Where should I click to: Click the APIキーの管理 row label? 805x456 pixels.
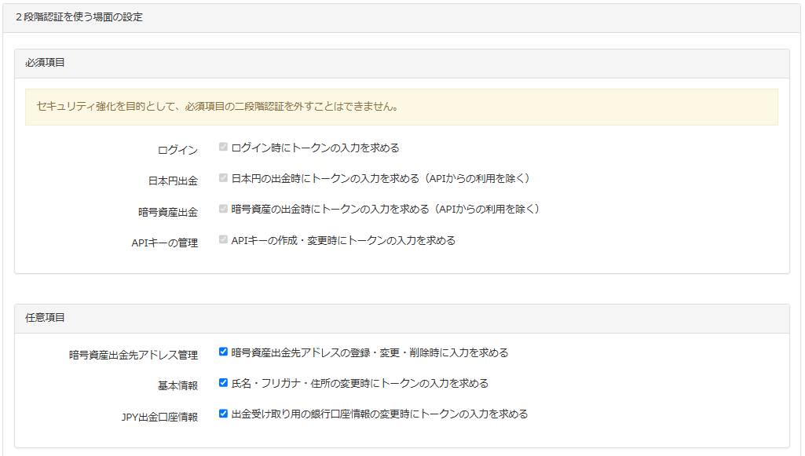(x=165, y=243)
